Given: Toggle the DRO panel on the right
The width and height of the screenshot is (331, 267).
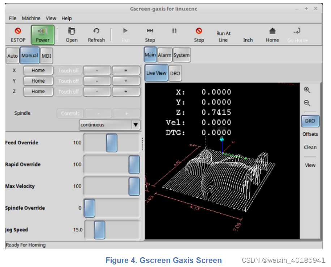Looking at the screenshot, I should coord(310,121).
